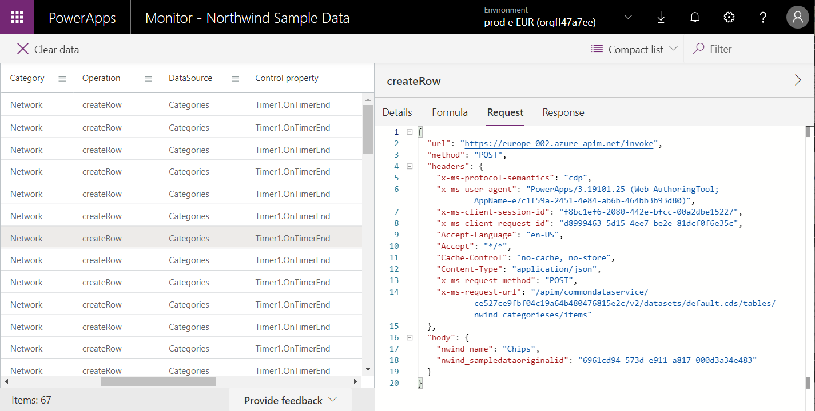Open the help question mark
815x411 pixels.
click(763, 17)
